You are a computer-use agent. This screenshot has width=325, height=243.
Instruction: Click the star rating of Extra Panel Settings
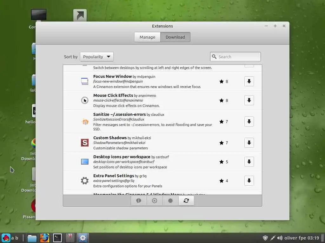[x=224, y=181]
